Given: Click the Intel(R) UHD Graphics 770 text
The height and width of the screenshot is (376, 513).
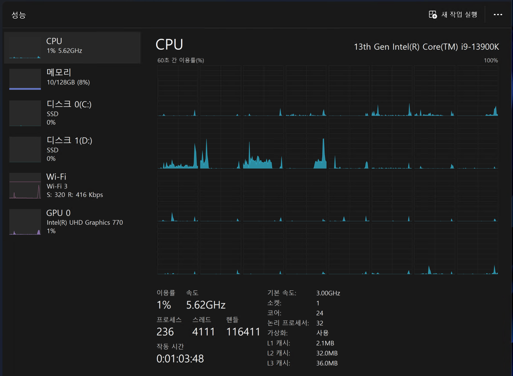Looking at the screenshot, I should [x=85, y=223].
